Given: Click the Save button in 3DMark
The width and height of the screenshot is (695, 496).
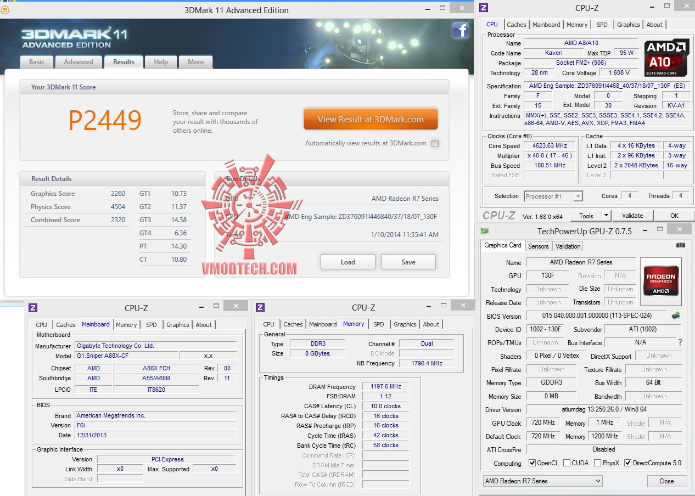Looking at the screenshot, I should pyautogui.click(x=408, y=262).
